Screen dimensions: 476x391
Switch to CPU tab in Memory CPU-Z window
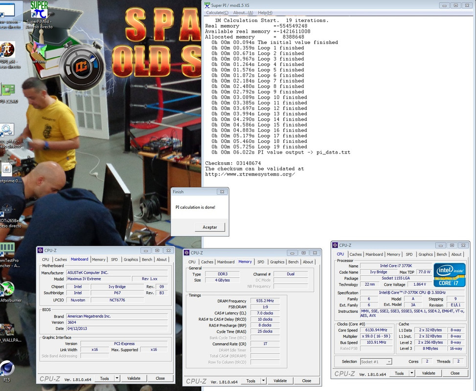point(192,262)
